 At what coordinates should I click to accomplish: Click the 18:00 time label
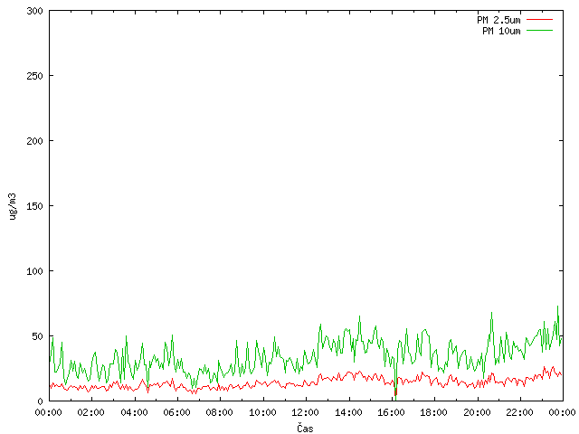[434, 412]
